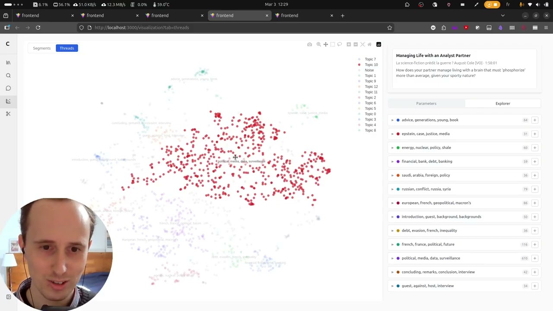The height and width of the screenshot is (311, 553).
Task: Toggle Topic 11 in plot legend
Action: (368, 92)
